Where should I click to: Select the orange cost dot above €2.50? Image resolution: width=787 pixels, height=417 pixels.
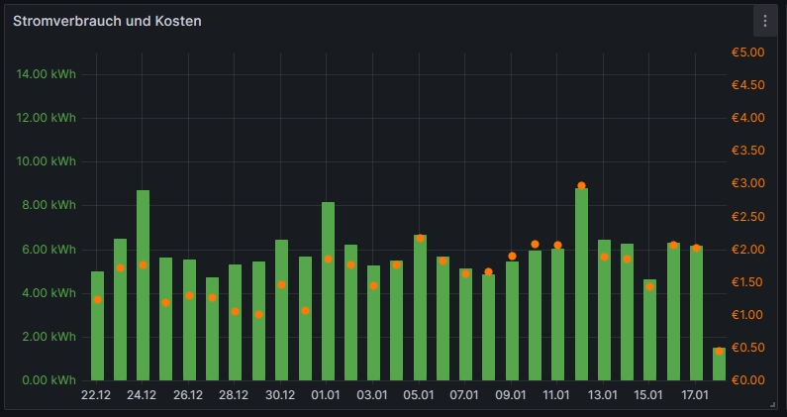(x=581, y=185)
